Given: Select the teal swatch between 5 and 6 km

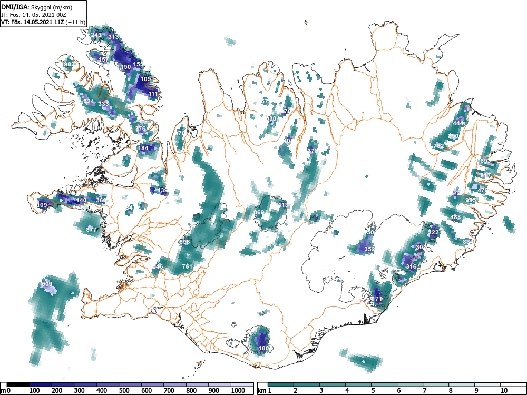Looking at the screenshot, I should click(384, 384).
